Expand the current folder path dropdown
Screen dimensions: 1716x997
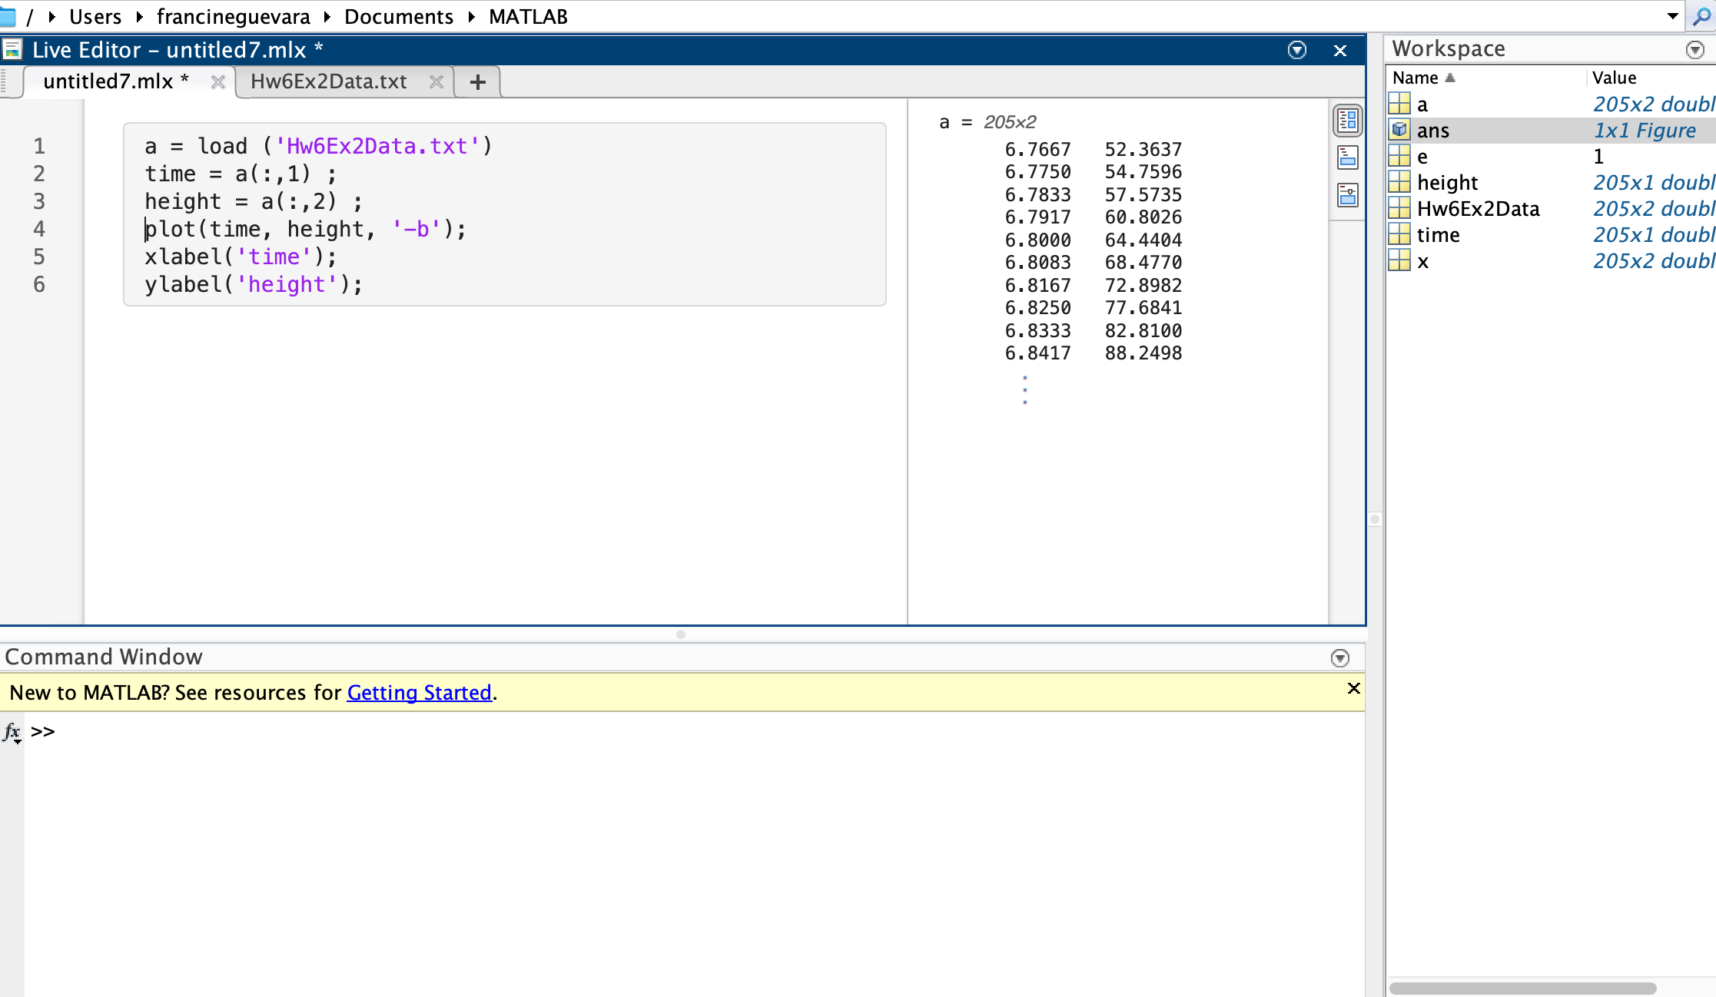[x=1672, y=16]
